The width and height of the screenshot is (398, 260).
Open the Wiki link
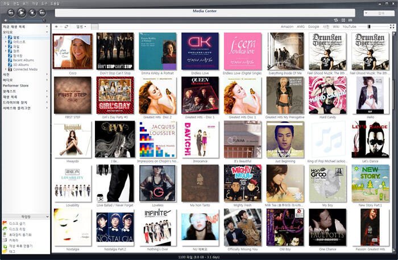click(x=336, y=27)
